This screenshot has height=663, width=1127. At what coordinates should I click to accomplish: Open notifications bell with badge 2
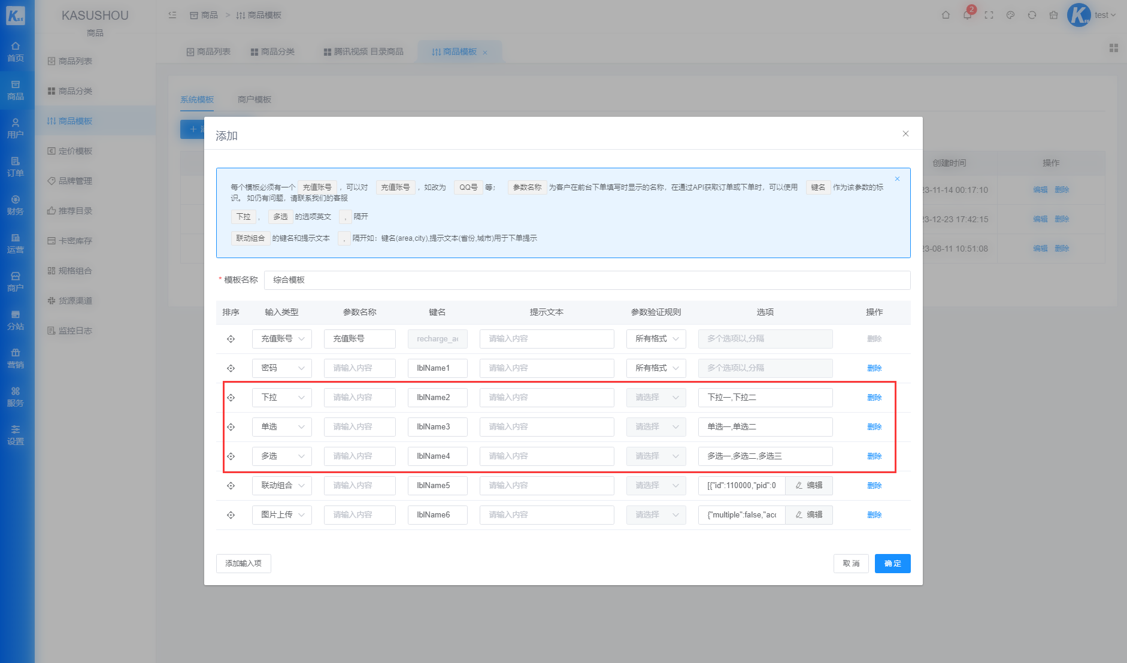pos(967,15)
